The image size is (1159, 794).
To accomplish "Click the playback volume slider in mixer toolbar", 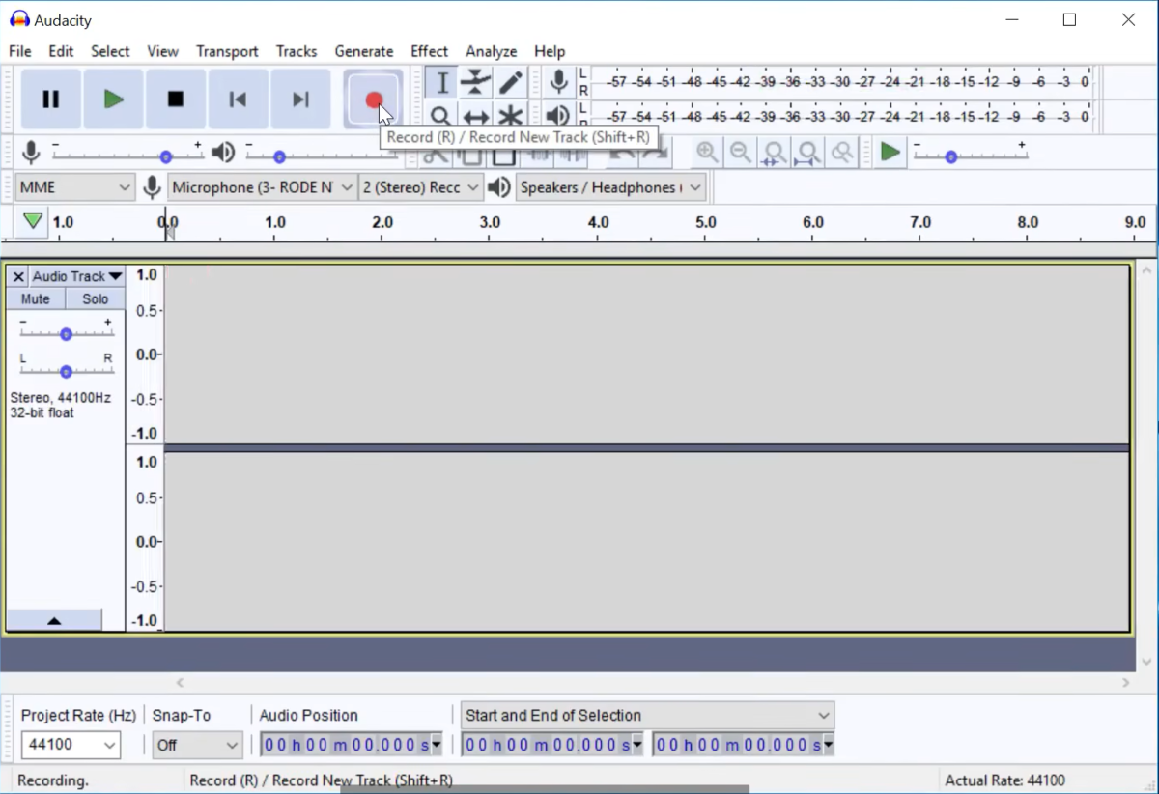I will click(x=321, y=155).
